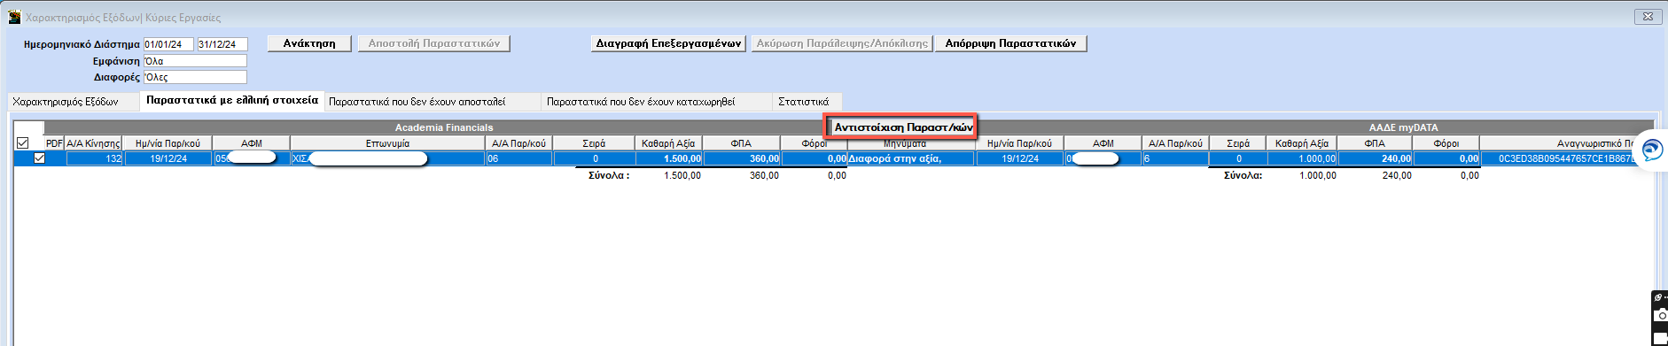Click Διαγραφή Επεξεργασμένων button

(668, 43)
